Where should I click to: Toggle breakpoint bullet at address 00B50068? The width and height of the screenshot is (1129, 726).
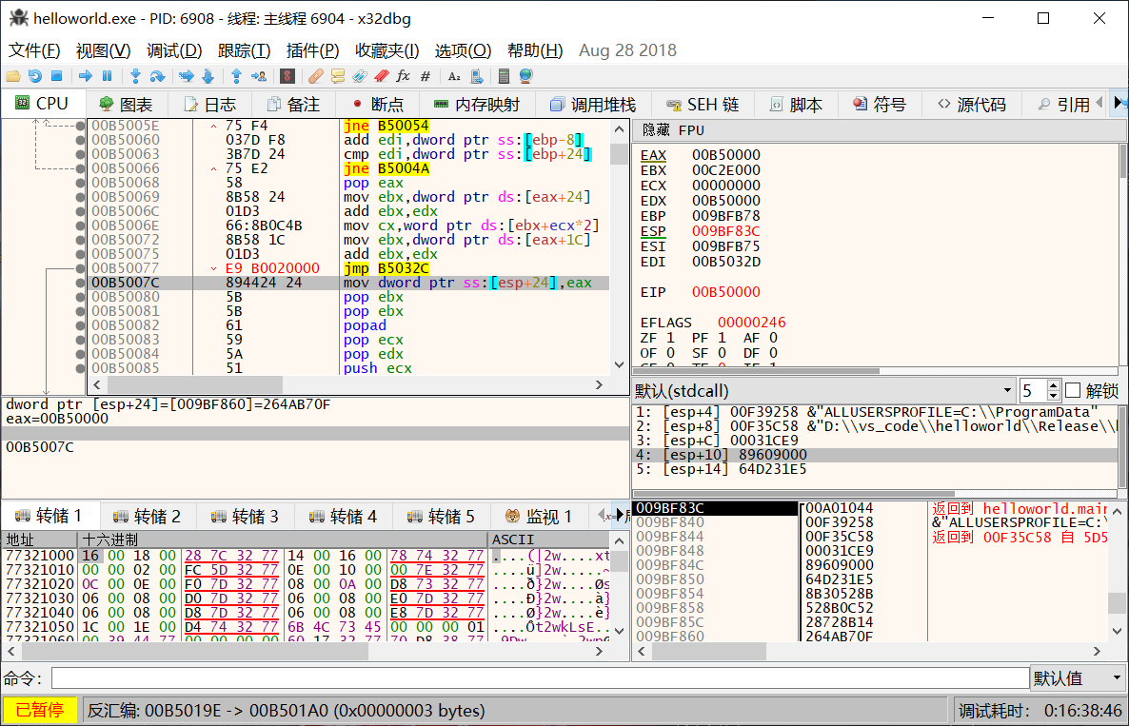pyautogui.click(x=80, y=183)
